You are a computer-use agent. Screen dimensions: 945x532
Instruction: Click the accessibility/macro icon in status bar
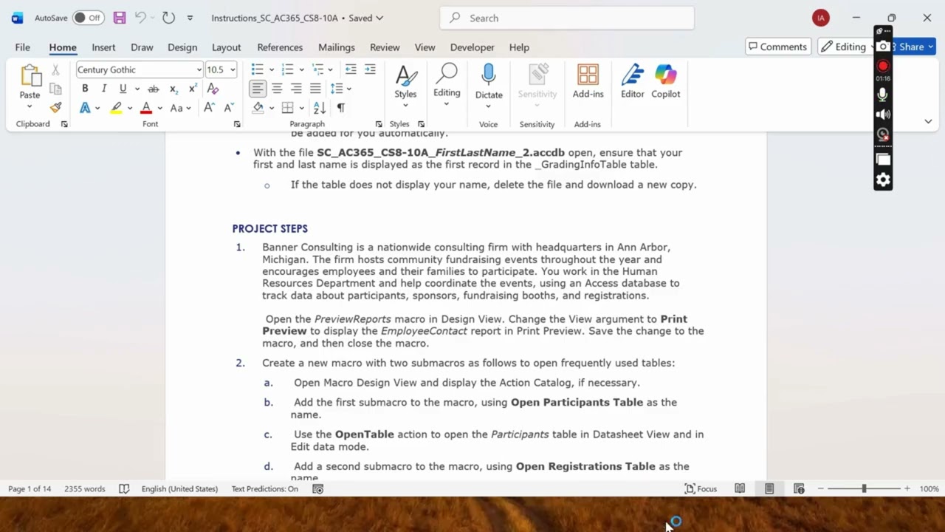point(318,488)
